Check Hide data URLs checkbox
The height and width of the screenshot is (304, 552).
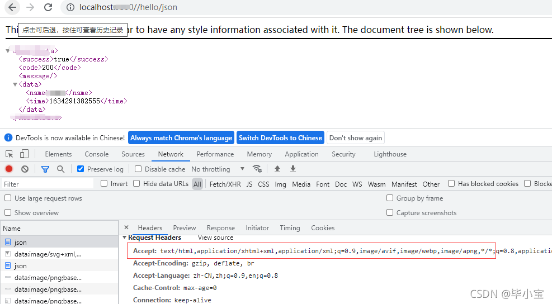click(136, 183)
